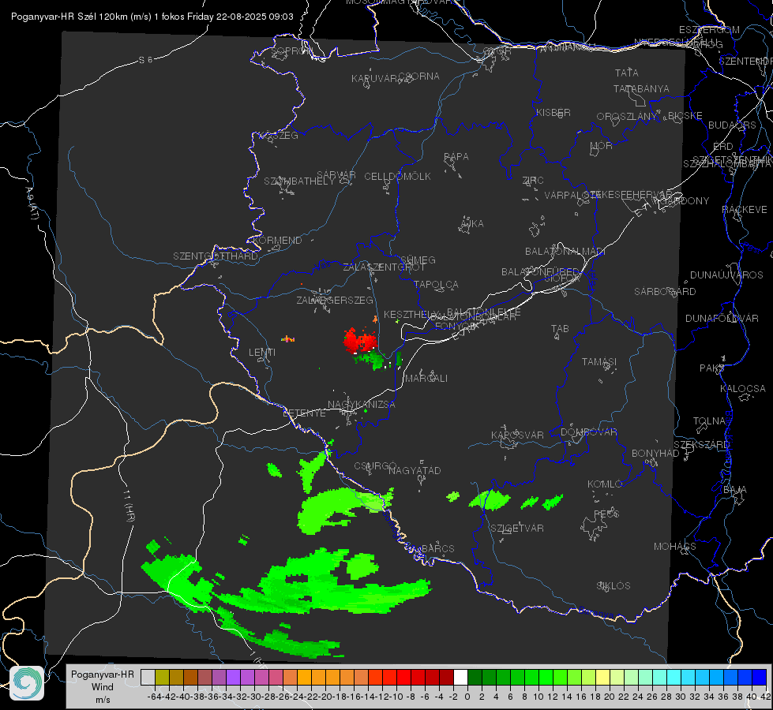773x710 pixels.
Task: Select the MARCALI city label
Action: coord(426,379)
